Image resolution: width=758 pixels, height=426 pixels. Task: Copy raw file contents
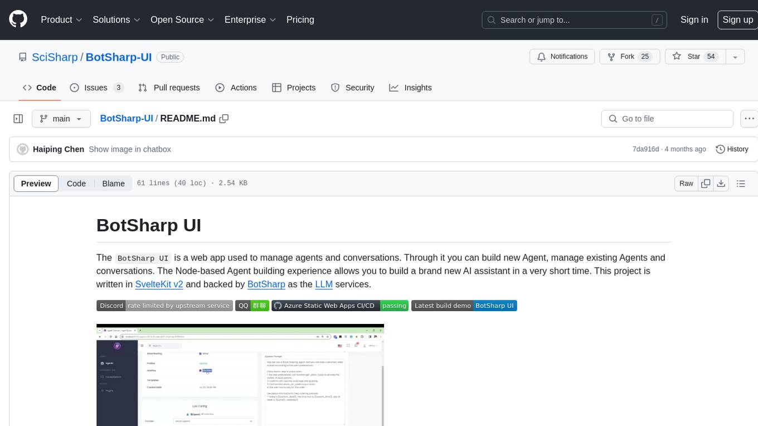click(706, 183)
